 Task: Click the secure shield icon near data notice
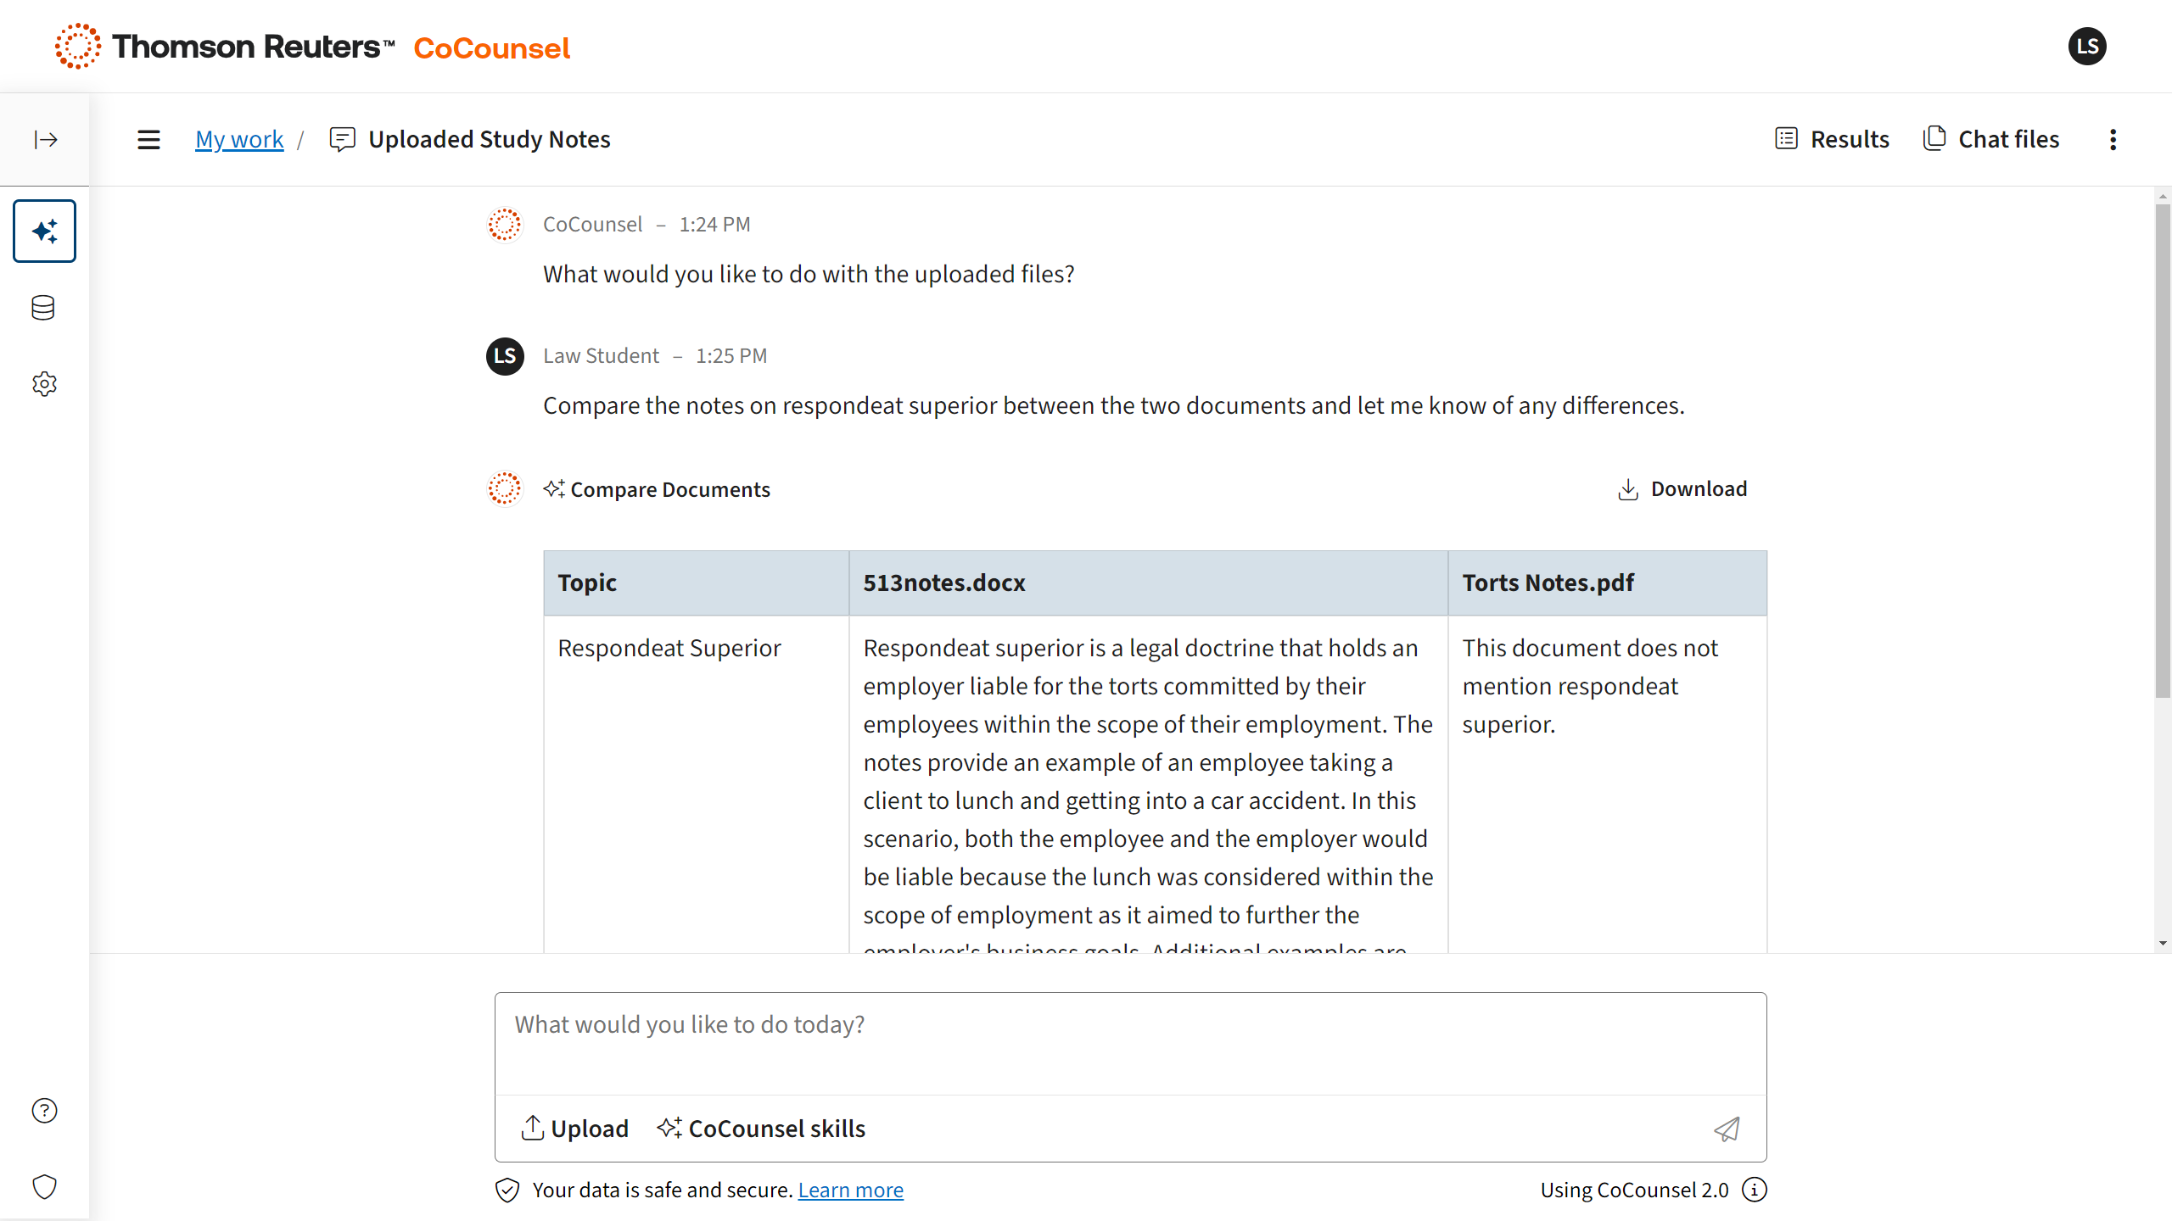(507, 1190)
